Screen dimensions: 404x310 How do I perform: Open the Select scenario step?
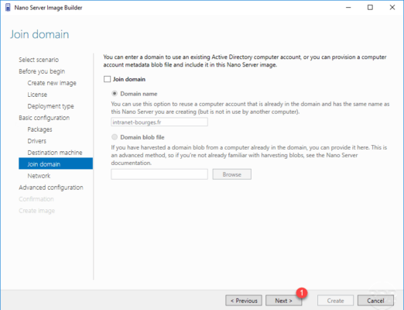pos(39,60)
